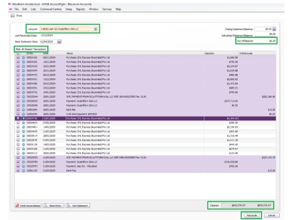
Task: Untick checkbox for Payment bec Inc row
Action: click(x=18, y=166)
